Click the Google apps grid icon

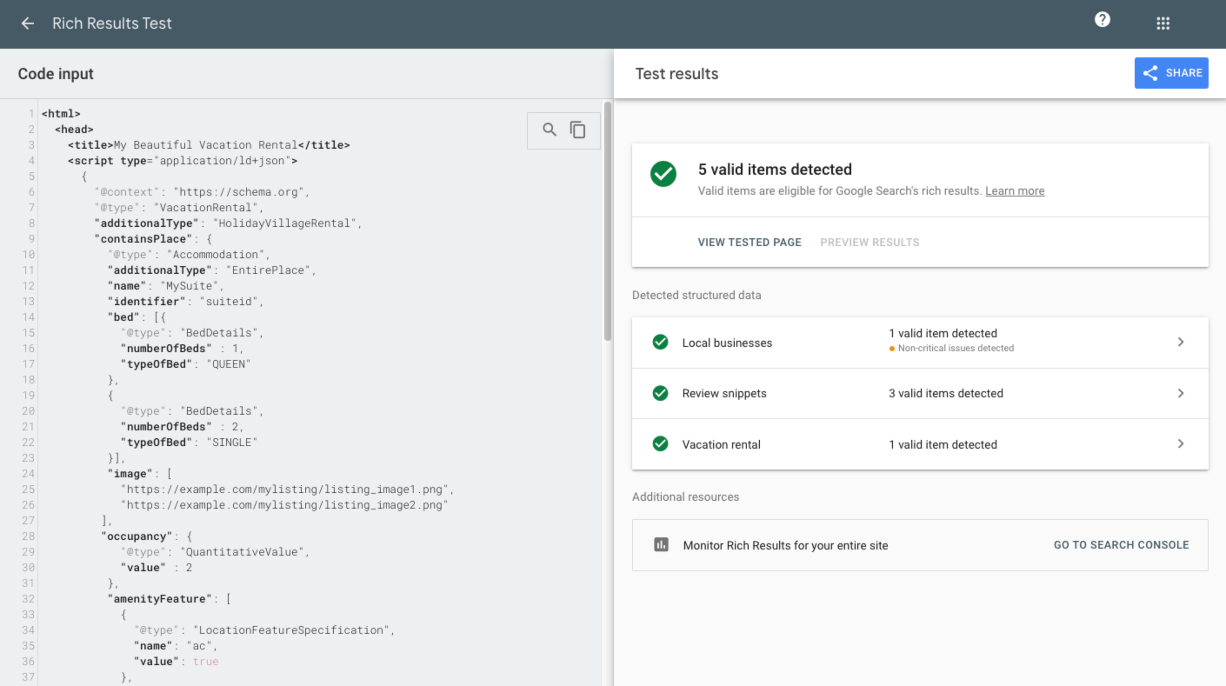[1163, 23]
